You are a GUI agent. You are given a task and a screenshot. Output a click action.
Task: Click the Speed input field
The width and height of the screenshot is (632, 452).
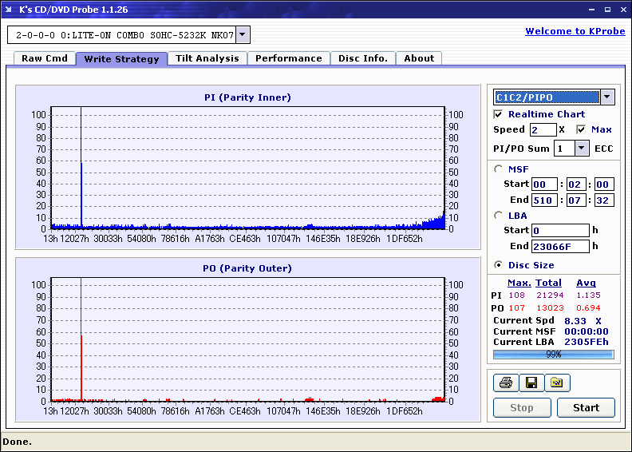543,129
